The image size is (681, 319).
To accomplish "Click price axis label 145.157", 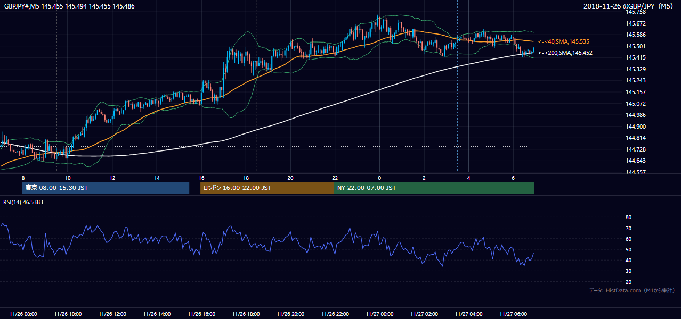I will click(635, 92).
